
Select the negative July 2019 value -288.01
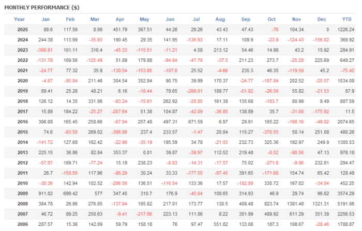click(195, 92)
